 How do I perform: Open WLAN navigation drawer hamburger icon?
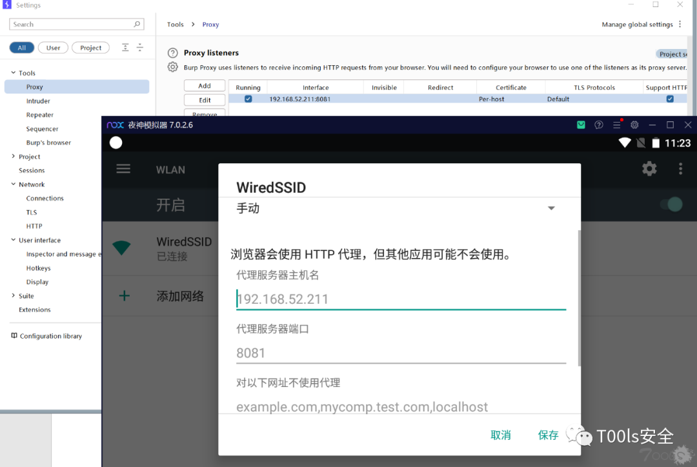(123, 169)
